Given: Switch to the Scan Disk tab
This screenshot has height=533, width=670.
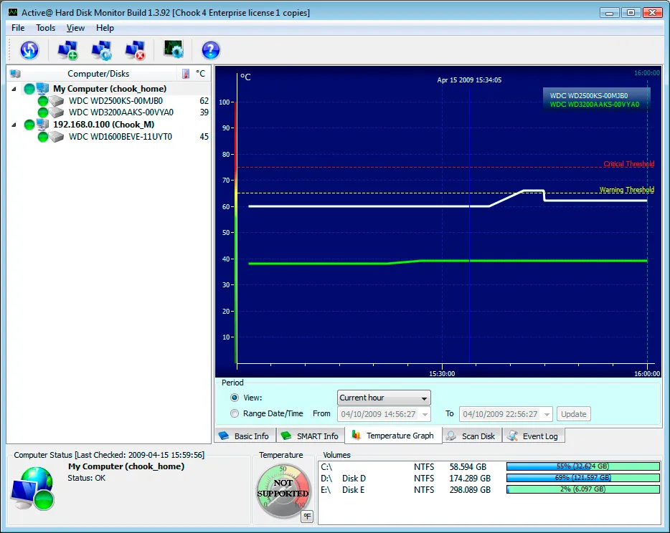Looking at the screenshot, I should tap(471, 436).
